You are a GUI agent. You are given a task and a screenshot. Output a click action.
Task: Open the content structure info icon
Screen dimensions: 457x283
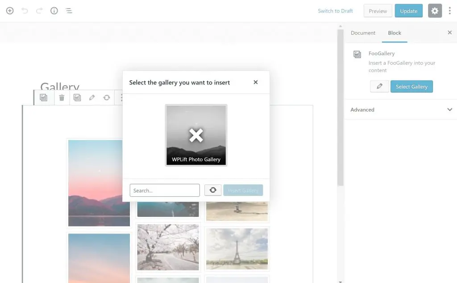click(54, 11)
